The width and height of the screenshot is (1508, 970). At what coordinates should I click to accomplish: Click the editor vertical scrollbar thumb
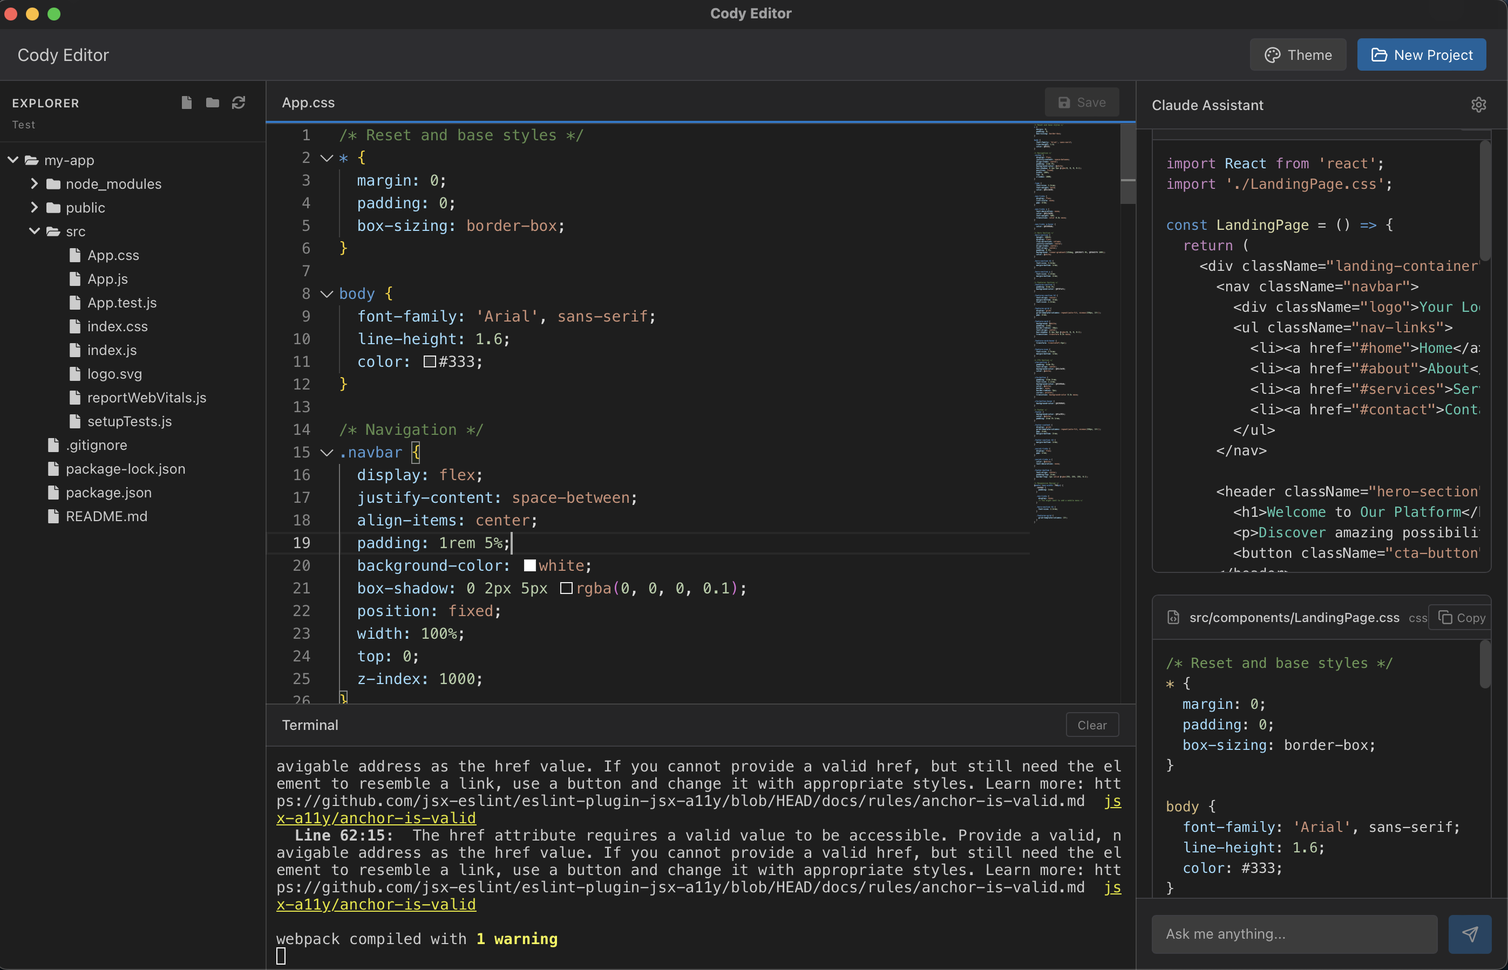[x=1128, y=164]
